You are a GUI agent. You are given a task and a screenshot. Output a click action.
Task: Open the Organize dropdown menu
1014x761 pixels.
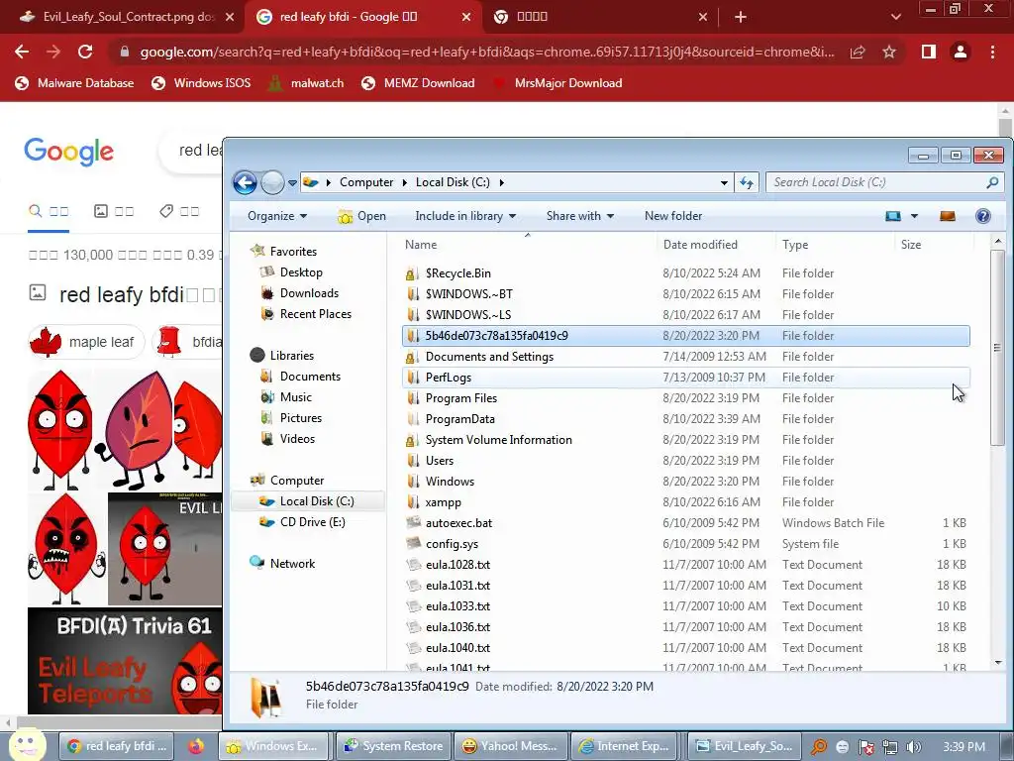[277, 216]
